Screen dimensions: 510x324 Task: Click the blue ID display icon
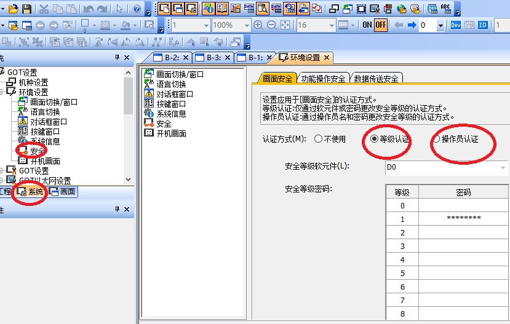[483, 25]
